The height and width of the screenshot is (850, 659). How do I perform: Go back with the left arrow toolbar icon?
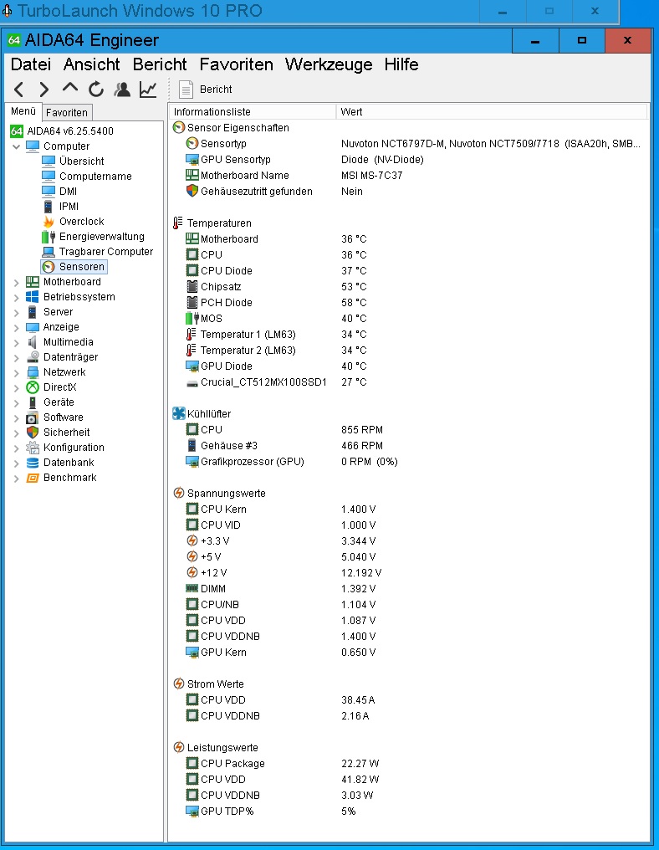[x=19, y=89]
